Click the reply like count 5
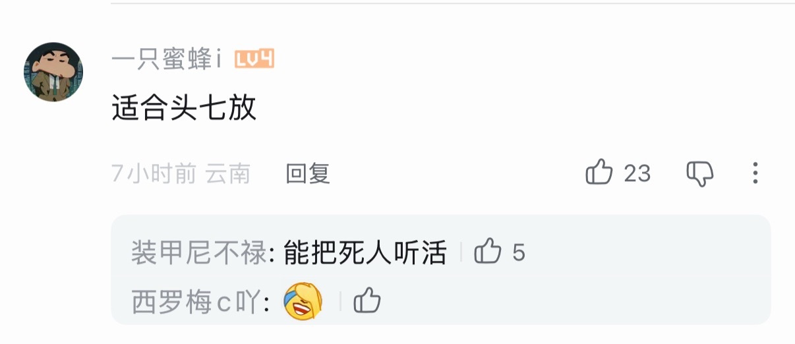Image resolution: width=795 pixels, height=344 pixels. click(x=519, y=252)
